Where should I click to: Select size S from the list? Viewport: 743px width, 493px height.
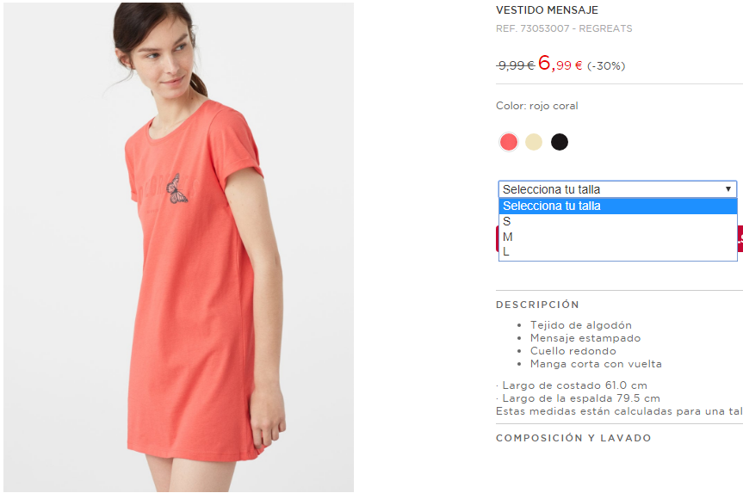tap(618, 221)
